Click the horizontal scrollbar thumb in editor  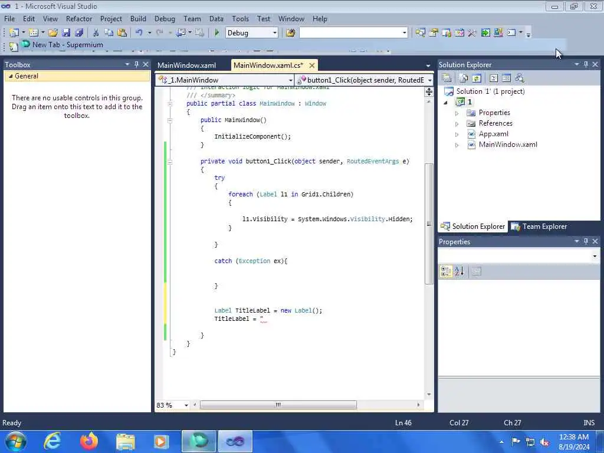click(278, 405)
